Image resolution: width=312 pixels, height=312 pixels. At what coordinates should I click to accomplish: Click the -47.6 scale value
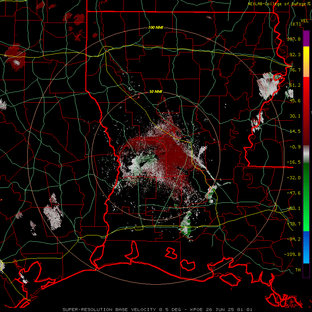point(294,193)
